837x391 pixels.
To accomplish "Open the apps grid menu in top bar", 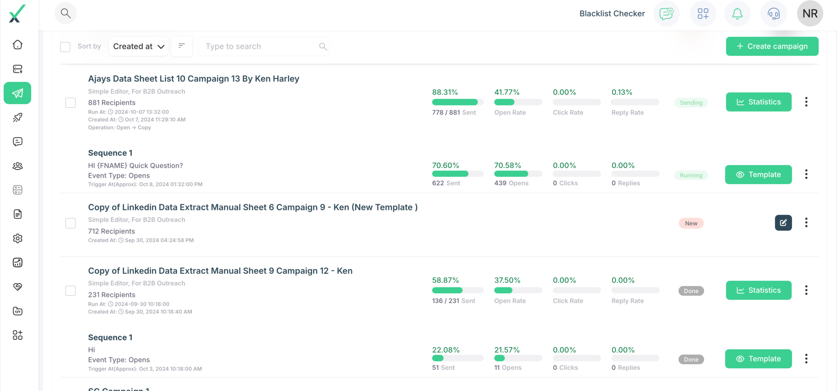I will (x=703, y=14).
